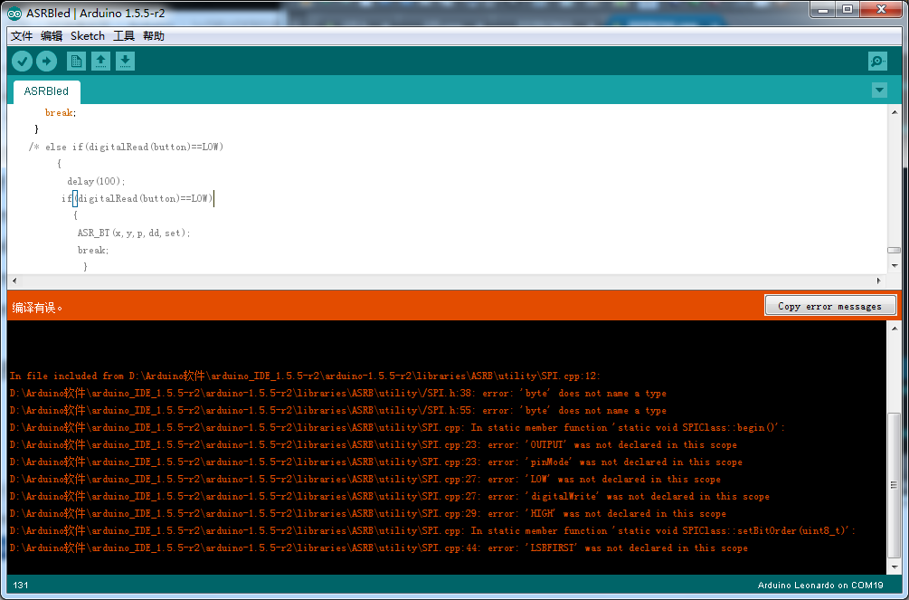The height and width of the screenshot is (600, 909).
Task: Open the 编辑 menu
Action: (52, 36)
